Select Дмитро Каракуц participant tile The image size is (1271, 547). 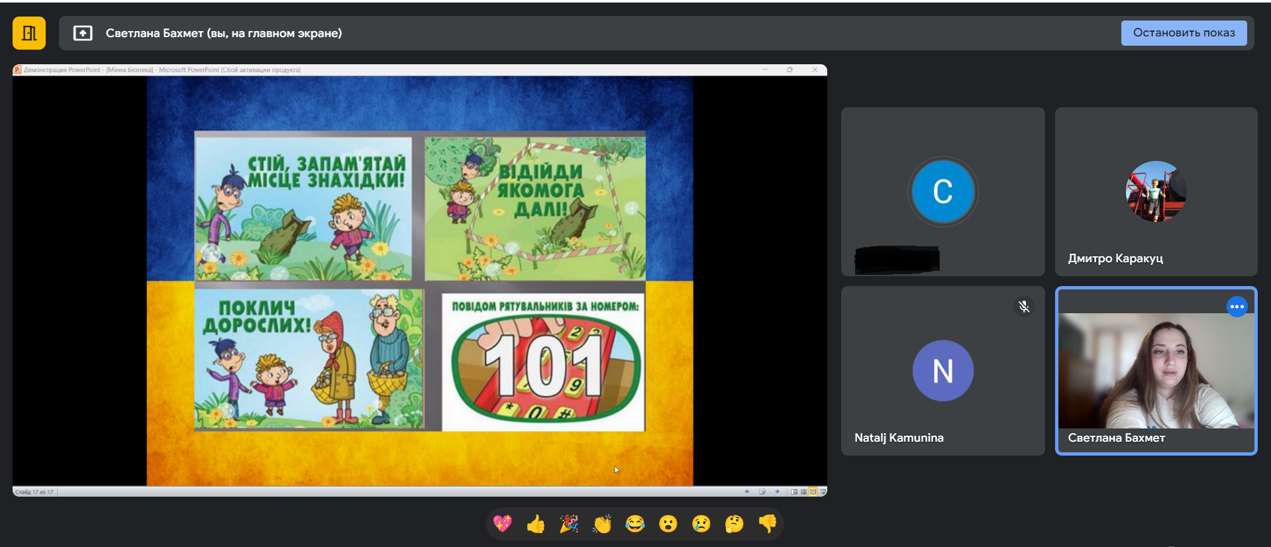[1156, 192]
